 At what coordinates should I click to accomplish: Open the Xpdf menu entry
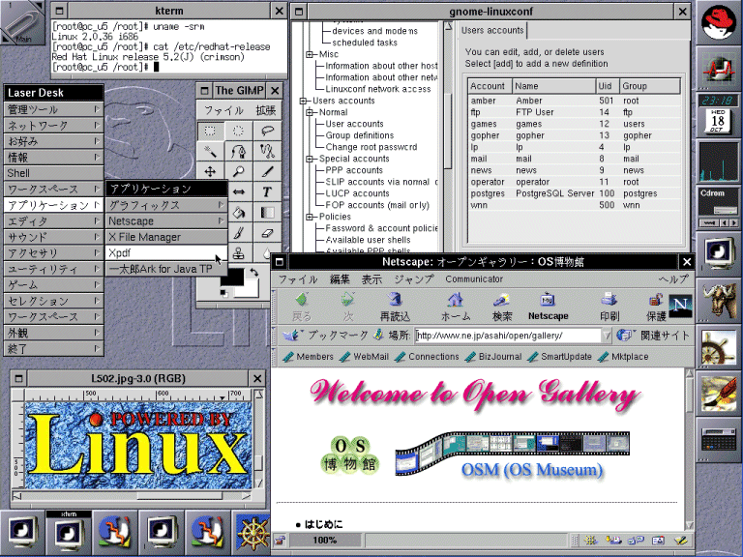(x=166, y=253)
